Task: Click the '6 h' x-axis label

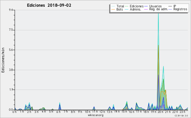Action: pyautogui.click(x=58, y=112)
